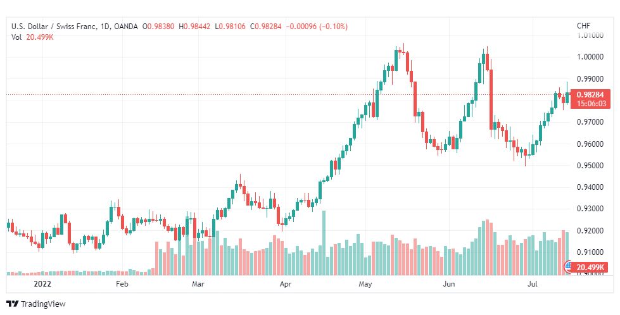
Task: Click the U.S. Dollar / Swiss Franc title
Action: (54, 27)
